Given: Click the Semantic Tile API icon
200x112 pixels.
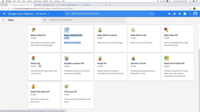Looking at the screenshot, I should click(x=133, y=58).
